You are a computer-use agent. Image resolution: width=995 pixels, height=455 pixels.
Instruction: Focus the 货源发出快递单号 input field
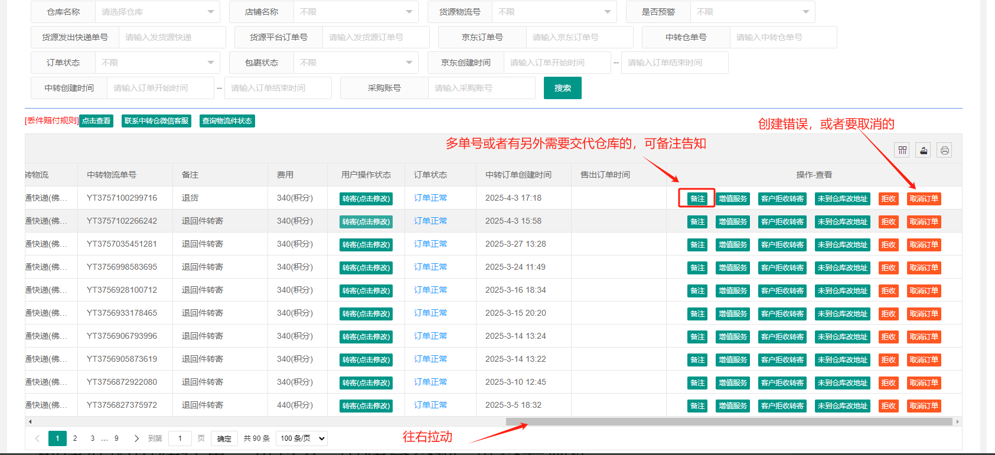click(x=172, y=37)
